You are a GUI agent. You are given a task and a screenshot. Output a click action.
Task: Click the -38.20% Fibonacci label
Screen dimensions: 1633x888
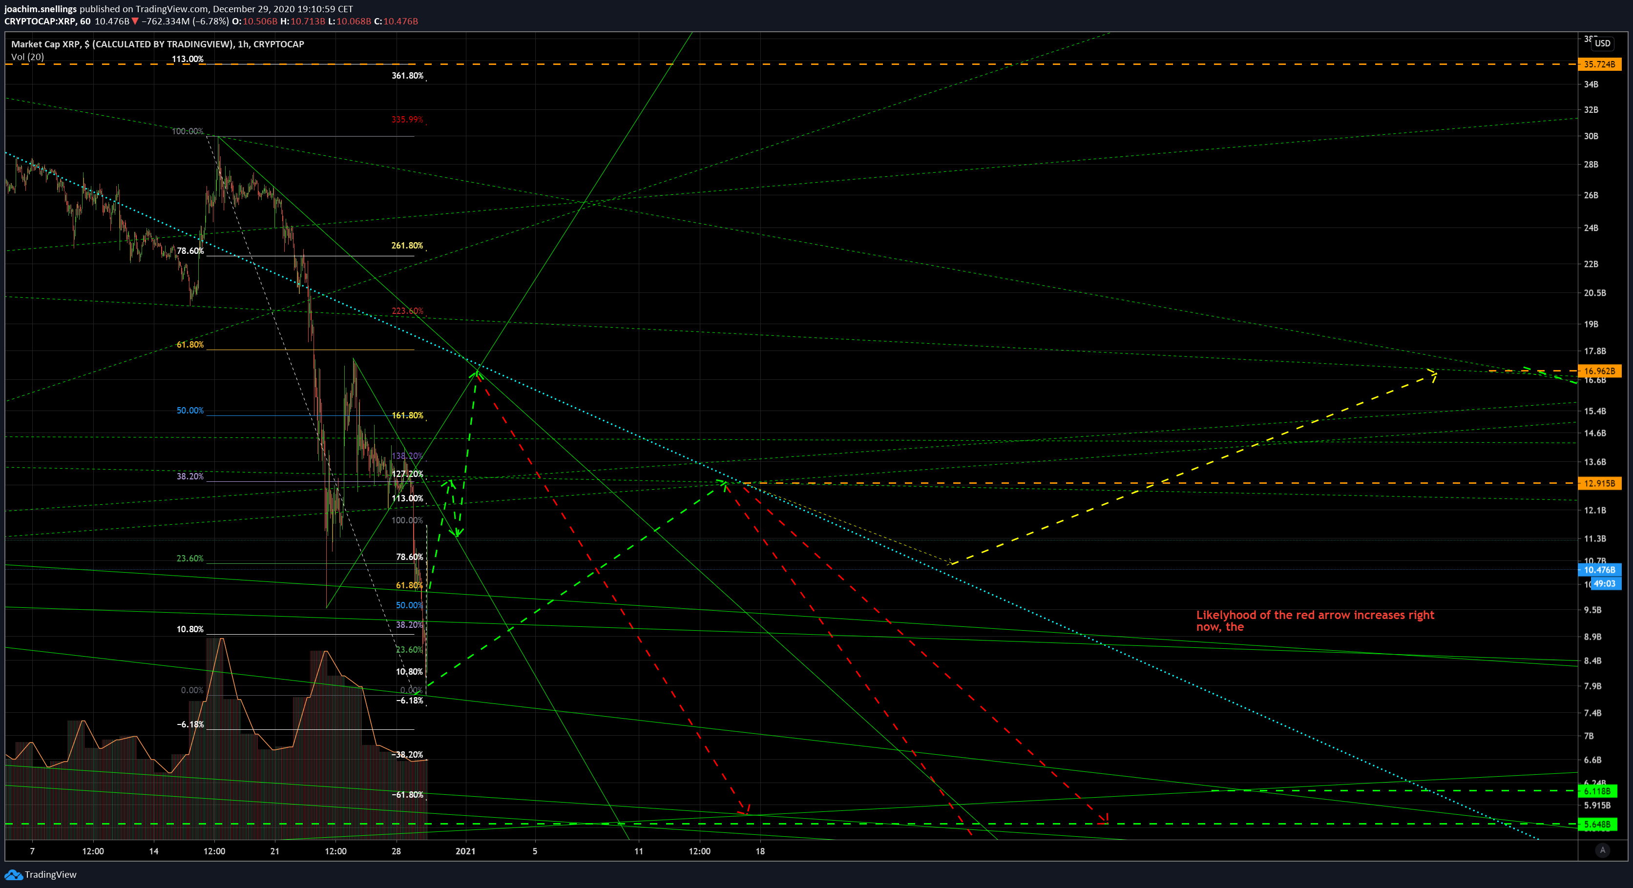click(x=407, y=754)
